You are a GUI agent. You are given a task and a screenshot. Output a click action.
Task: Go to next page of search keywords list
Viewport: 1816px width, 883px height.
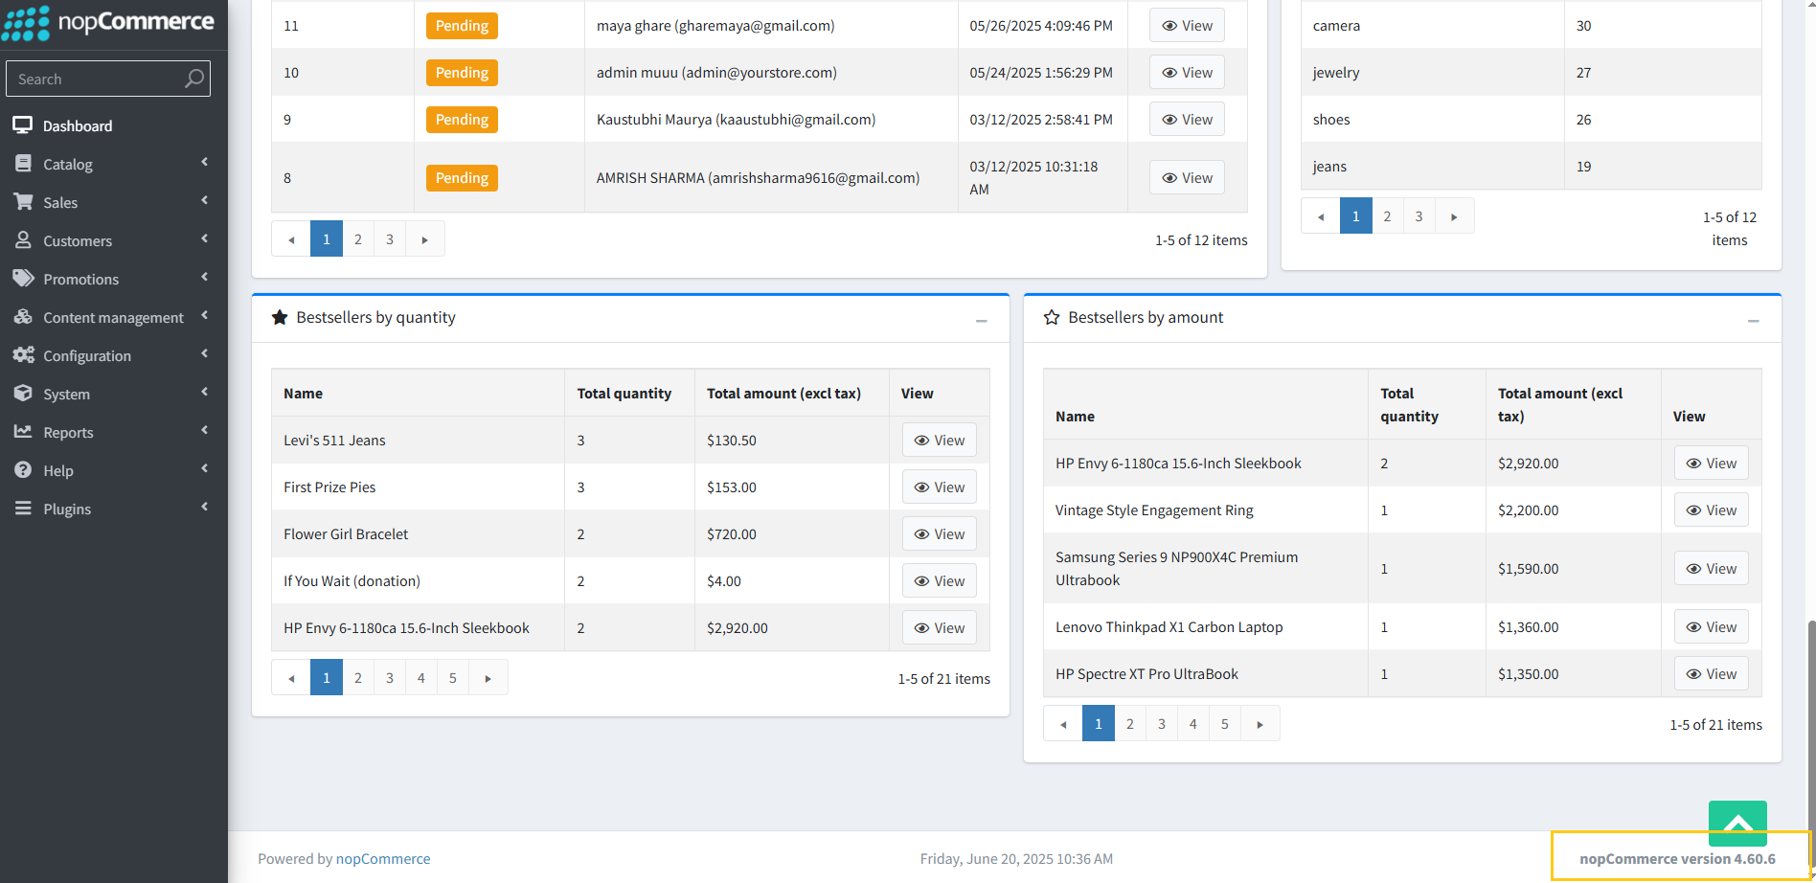(x=1454, y=216)
